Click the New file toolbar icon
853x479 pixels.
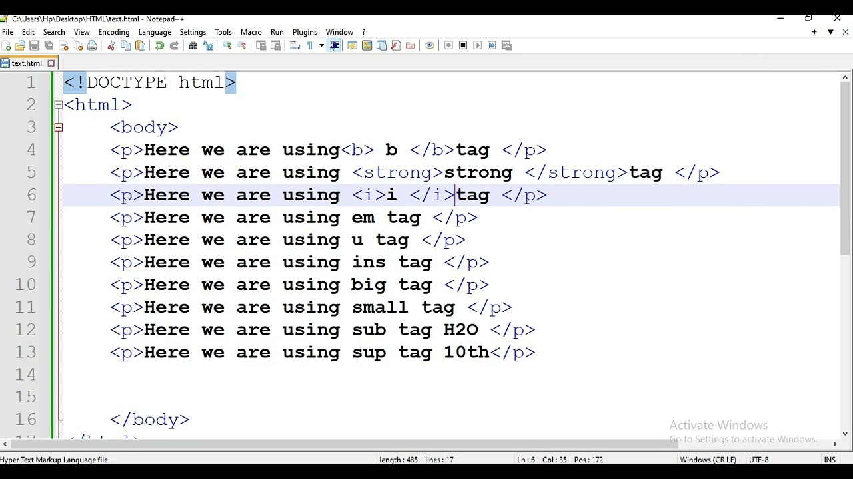pyautogui.click(x=7, y=45)
